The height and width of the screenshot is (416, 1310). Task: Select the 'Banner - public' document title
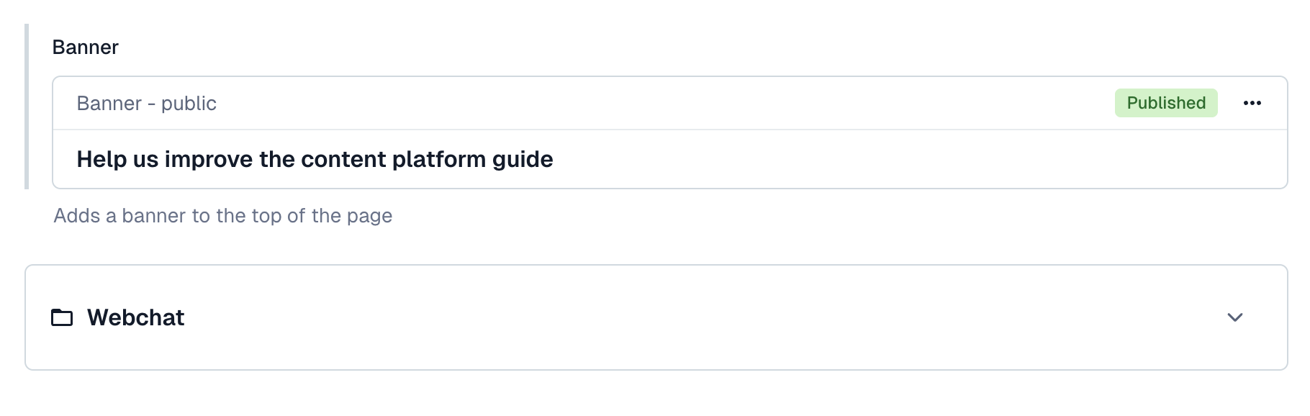tap(147, 104)
